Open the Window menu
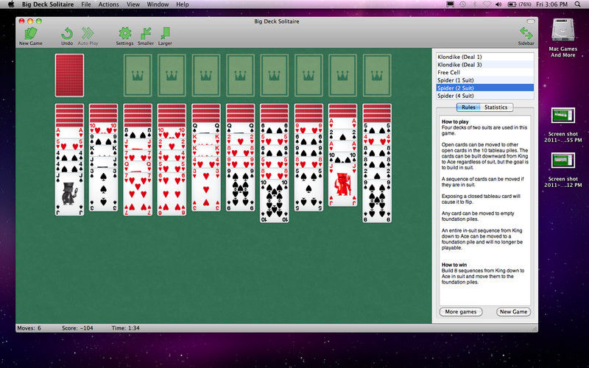This screenshot has width=589, height=368. pyautogui.click(x=158, y=4)
